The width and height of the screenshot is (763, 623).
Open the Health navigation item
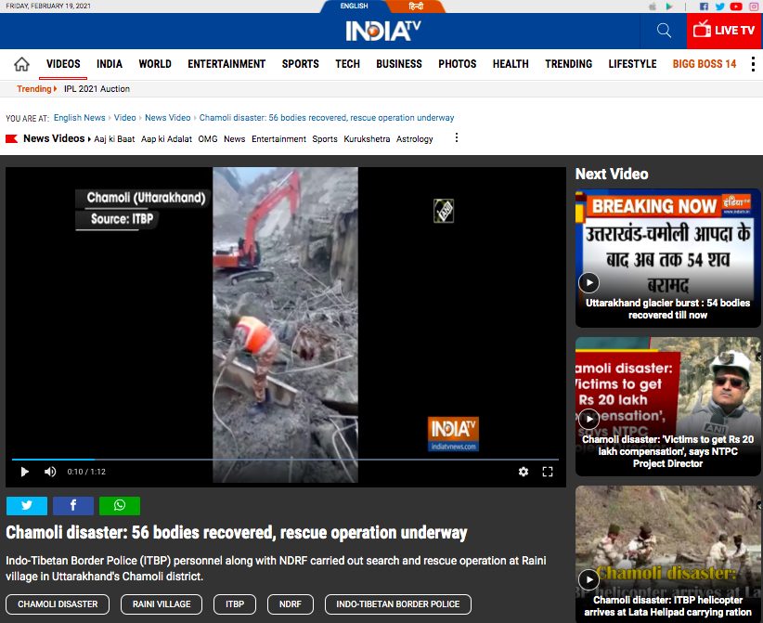point(511,64)
